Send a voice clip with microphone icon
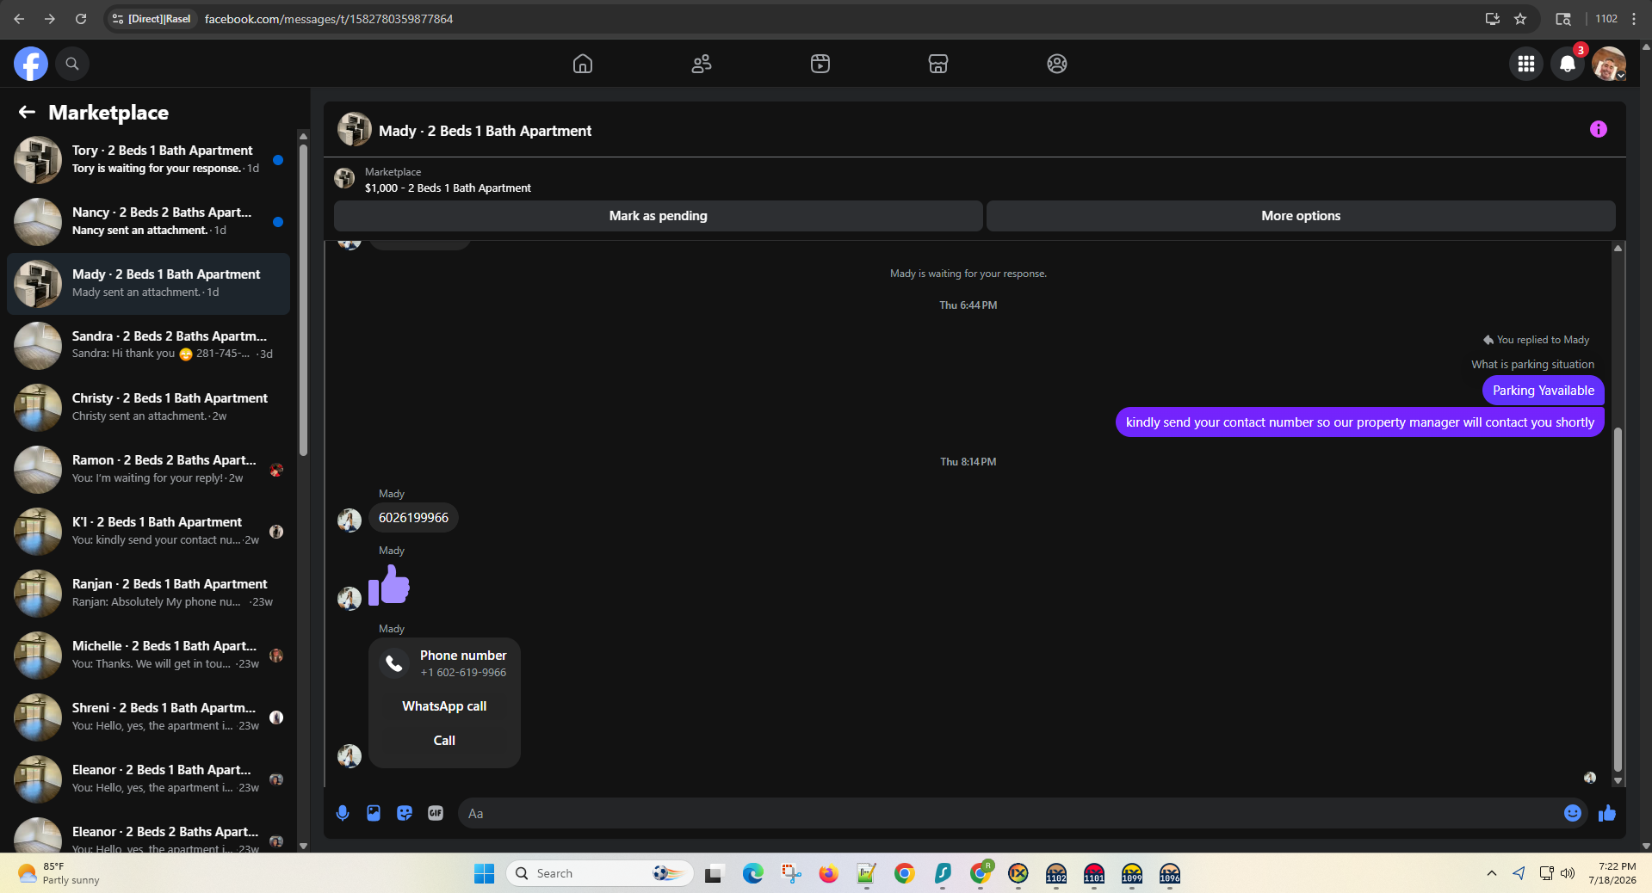The width and height of the screenshot is (1652, 893). pos(343,813)
